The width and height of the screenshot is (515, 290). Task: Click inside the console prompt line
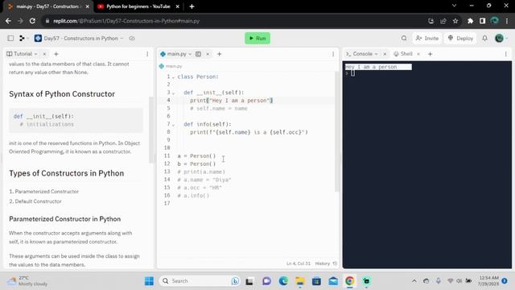click(352, 73)
